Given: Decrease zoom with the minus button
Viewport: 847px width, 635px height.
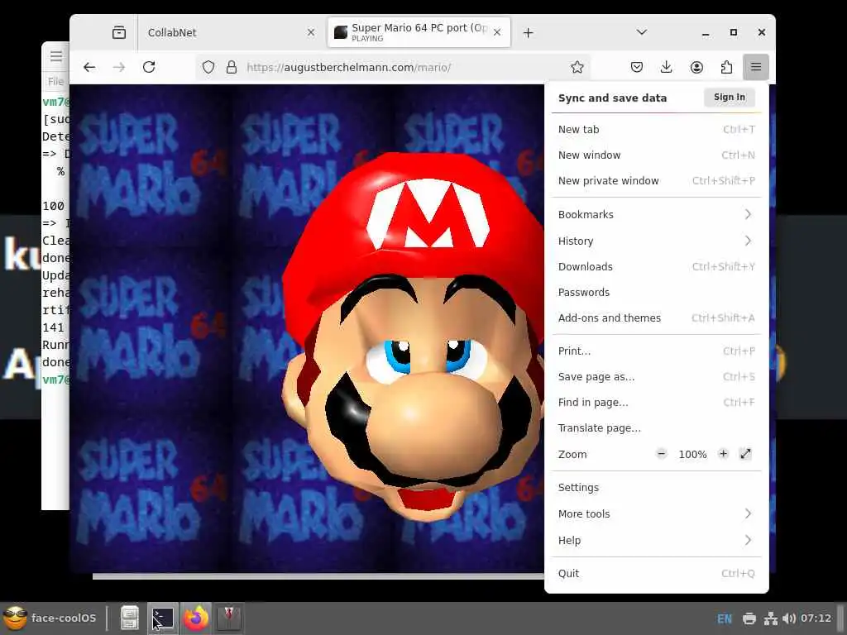Looking at the screenshot, I should [x=661, y=454].
